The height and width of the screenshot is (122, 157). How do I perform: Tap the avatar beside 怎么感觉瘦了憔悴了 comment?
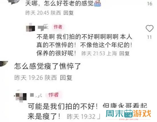tap(3, 64)
